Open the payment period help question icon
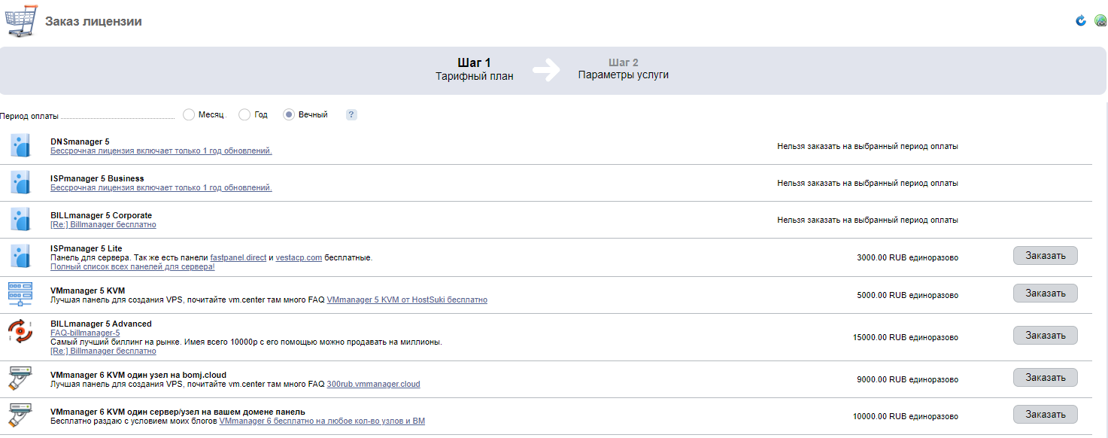This screenshot has height=438, width=1108. tap(351, 114)
